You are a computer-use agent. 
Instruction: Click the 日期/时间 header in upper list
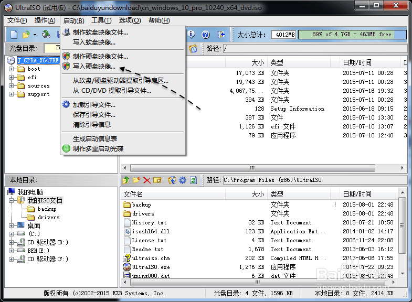(369, 63)
